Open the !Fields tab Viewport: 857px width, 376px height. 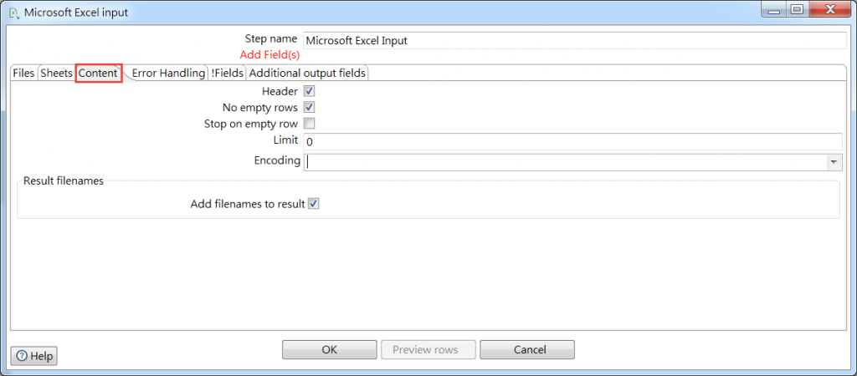click(x=227, y=74)
